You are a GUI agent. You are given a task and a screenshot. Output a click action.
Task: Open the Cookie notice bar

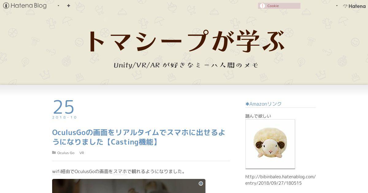pyautogui.click(x=279, y=6)
